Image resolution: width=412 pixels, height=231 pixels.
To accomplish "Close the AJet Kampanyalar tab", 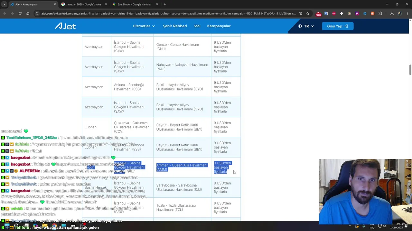I will [x=55, y=4].
